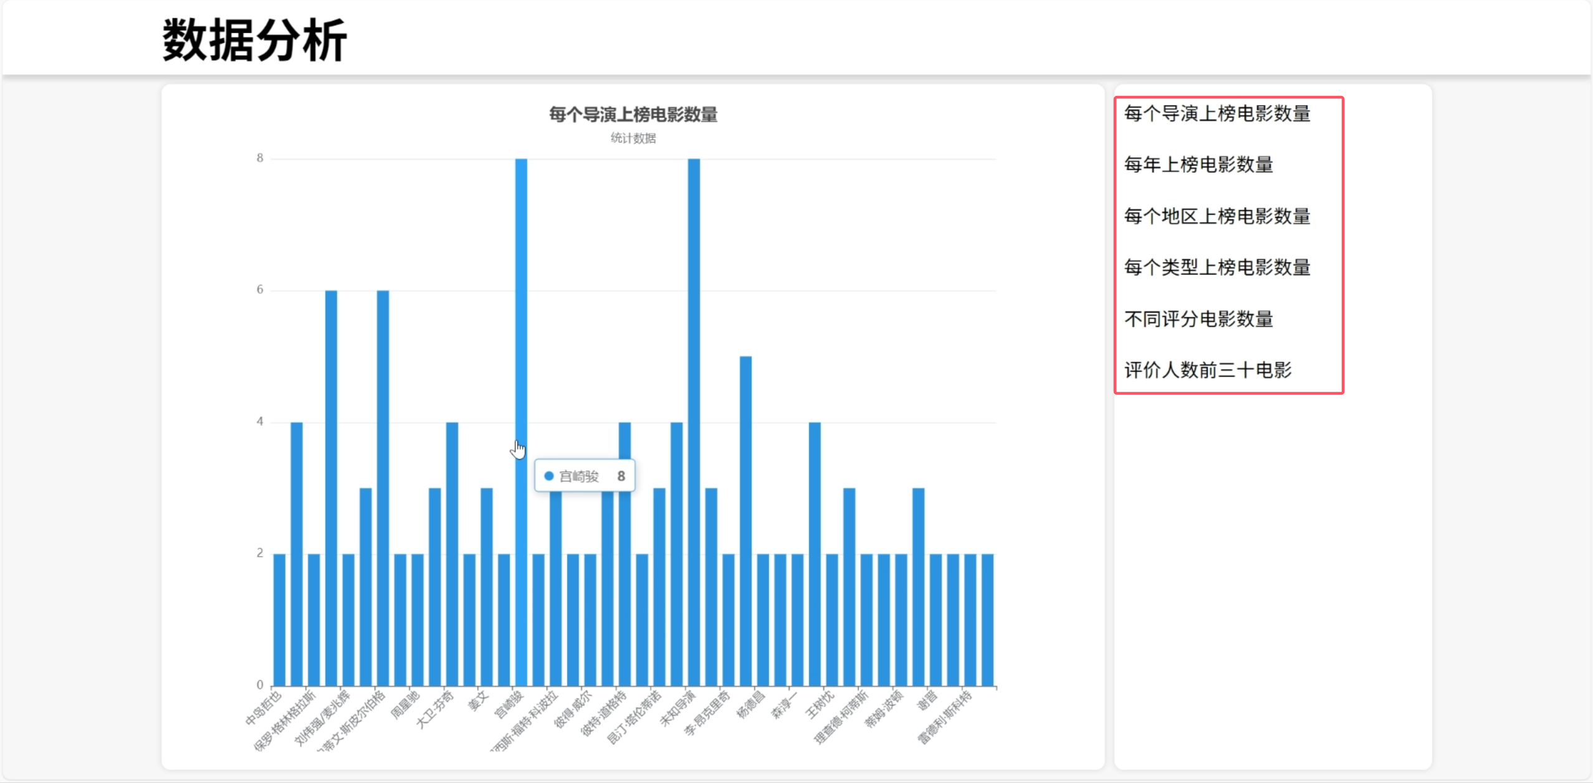Viewport: 1593px width, 783px height.
Task: Click the 周星驰 axis label
Action: (x=405, y=705)
